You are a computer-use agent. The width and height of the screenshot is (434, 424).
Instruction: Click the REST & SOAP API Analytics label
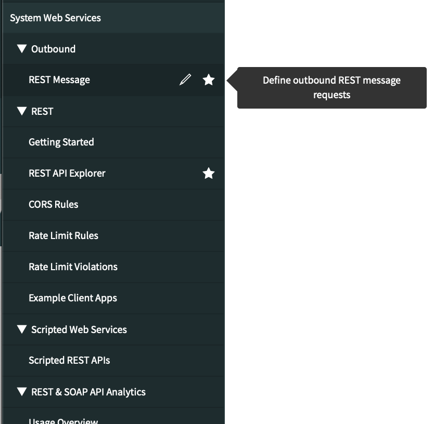pyautogui.click(x=88, y=392)
